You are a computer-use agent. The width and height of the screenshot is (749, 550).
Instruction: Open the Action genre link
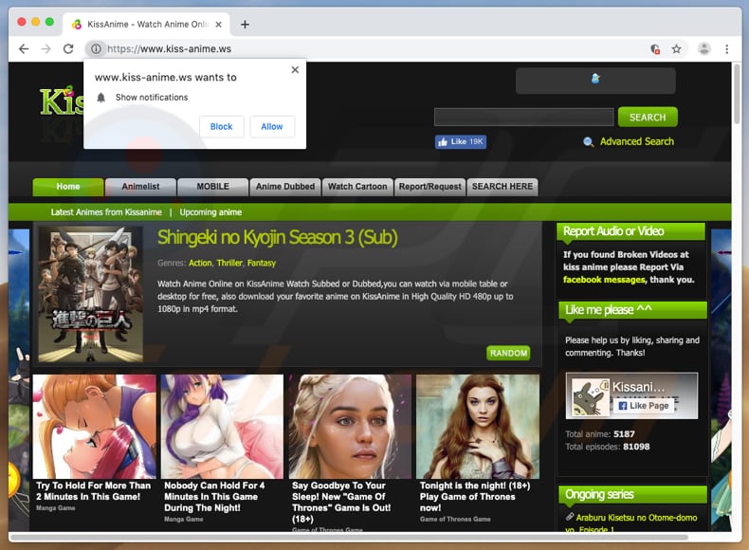pos(200,263)
